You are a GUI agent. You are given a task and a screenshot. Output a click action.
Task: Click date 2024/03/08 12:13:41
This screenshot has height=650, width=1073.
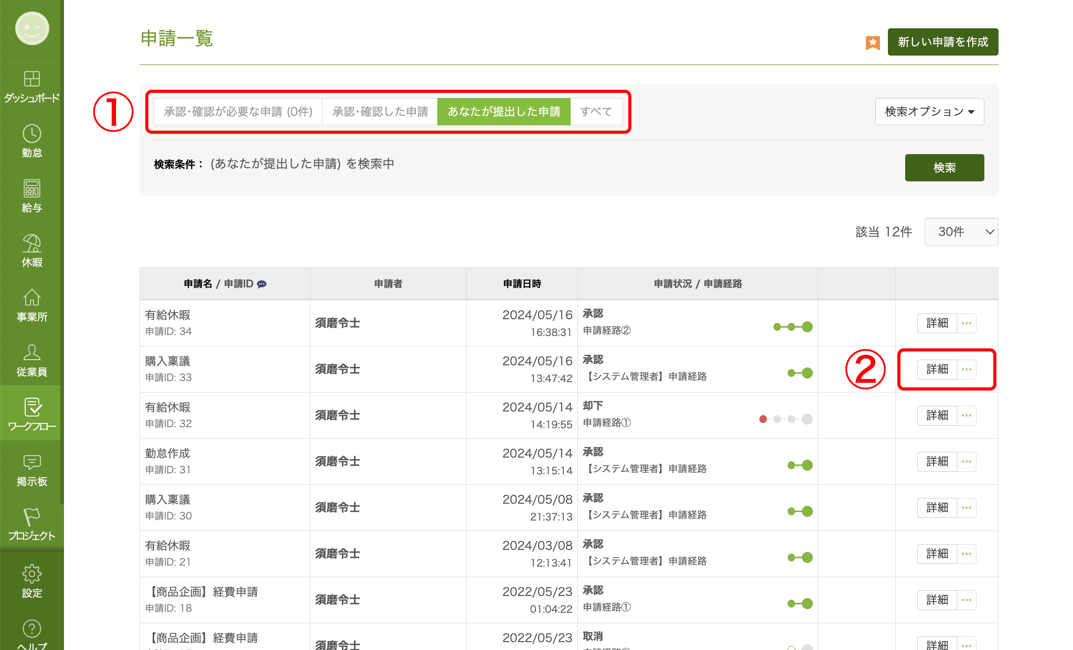538,554
